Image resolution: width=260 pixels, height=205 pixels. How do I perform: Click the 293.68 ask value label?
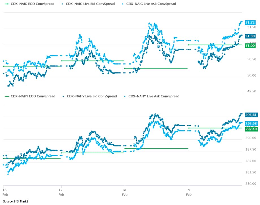click(251, 124)
